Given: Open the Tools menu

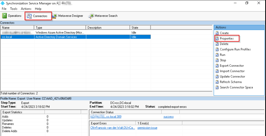Looking at the screenshot, I should [x=14, y=9].
